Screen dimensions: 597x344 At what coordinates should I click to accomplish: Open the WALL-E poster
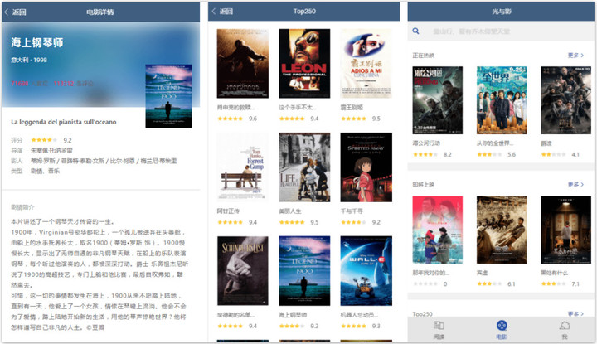tap(366, 270)
